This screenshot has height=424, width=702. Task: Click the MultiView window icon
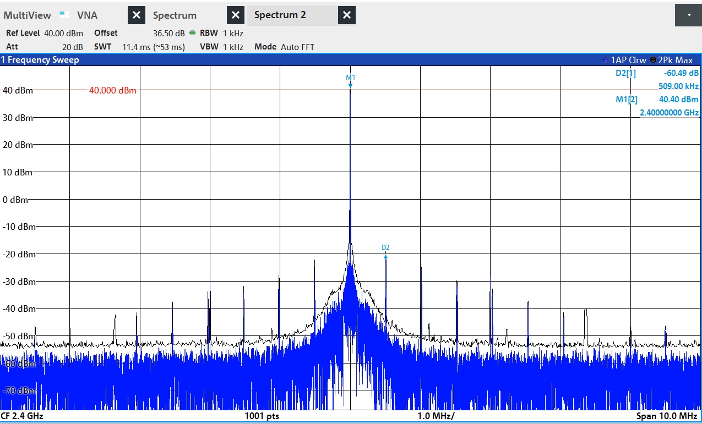pos(64,15)
